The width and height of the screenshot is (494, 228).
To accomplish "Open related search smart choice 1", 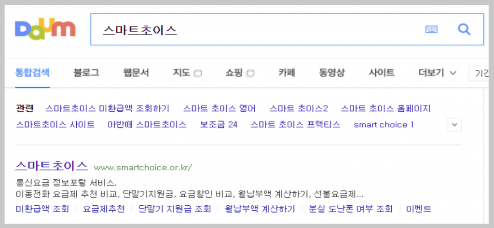I will point(384,125).
